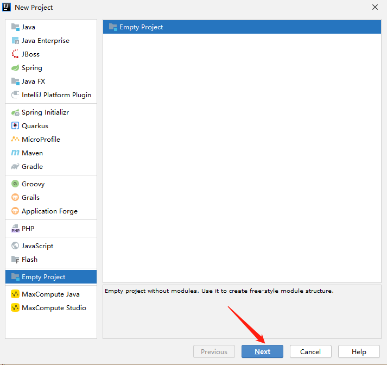Screen dimensions: 387x365
Task: Choose Groovy project type
Action: pyautogui.click(x=51, y=184)
